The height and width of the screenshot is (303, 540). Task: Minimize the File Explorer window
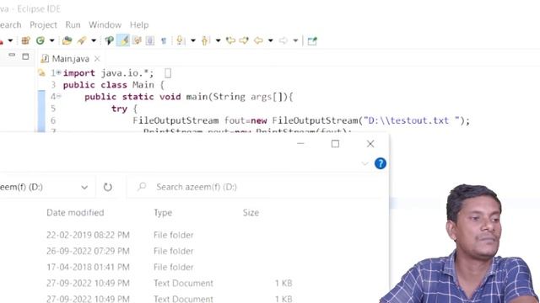tap(300, 144)
